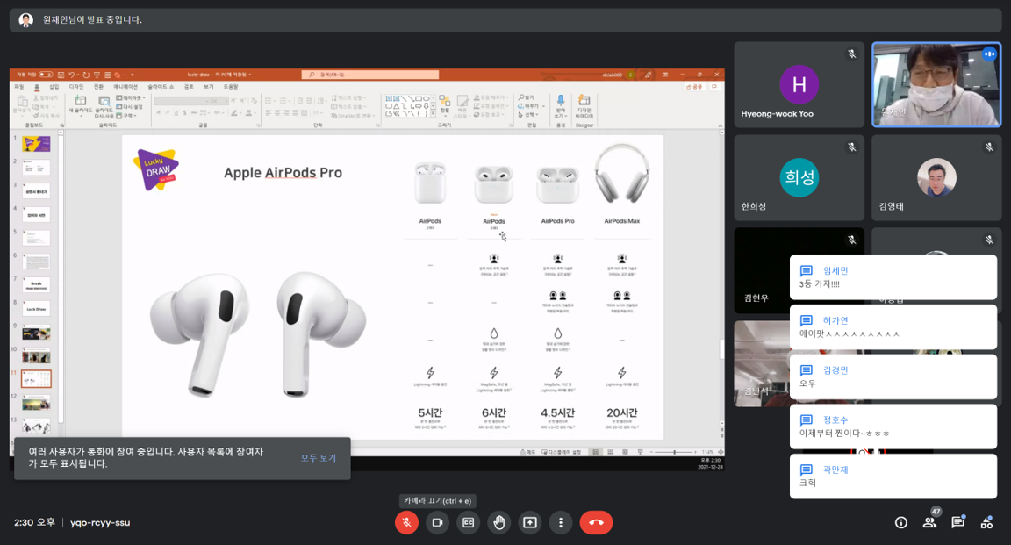Toggle the PowerPoint AutoSave switch
This screenshot has height=545, width=1011.
pyautogui.click(x=46, y=75)
